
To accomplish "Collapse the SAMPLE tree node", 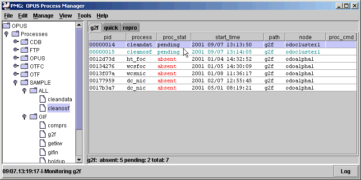I will (15, 83).
